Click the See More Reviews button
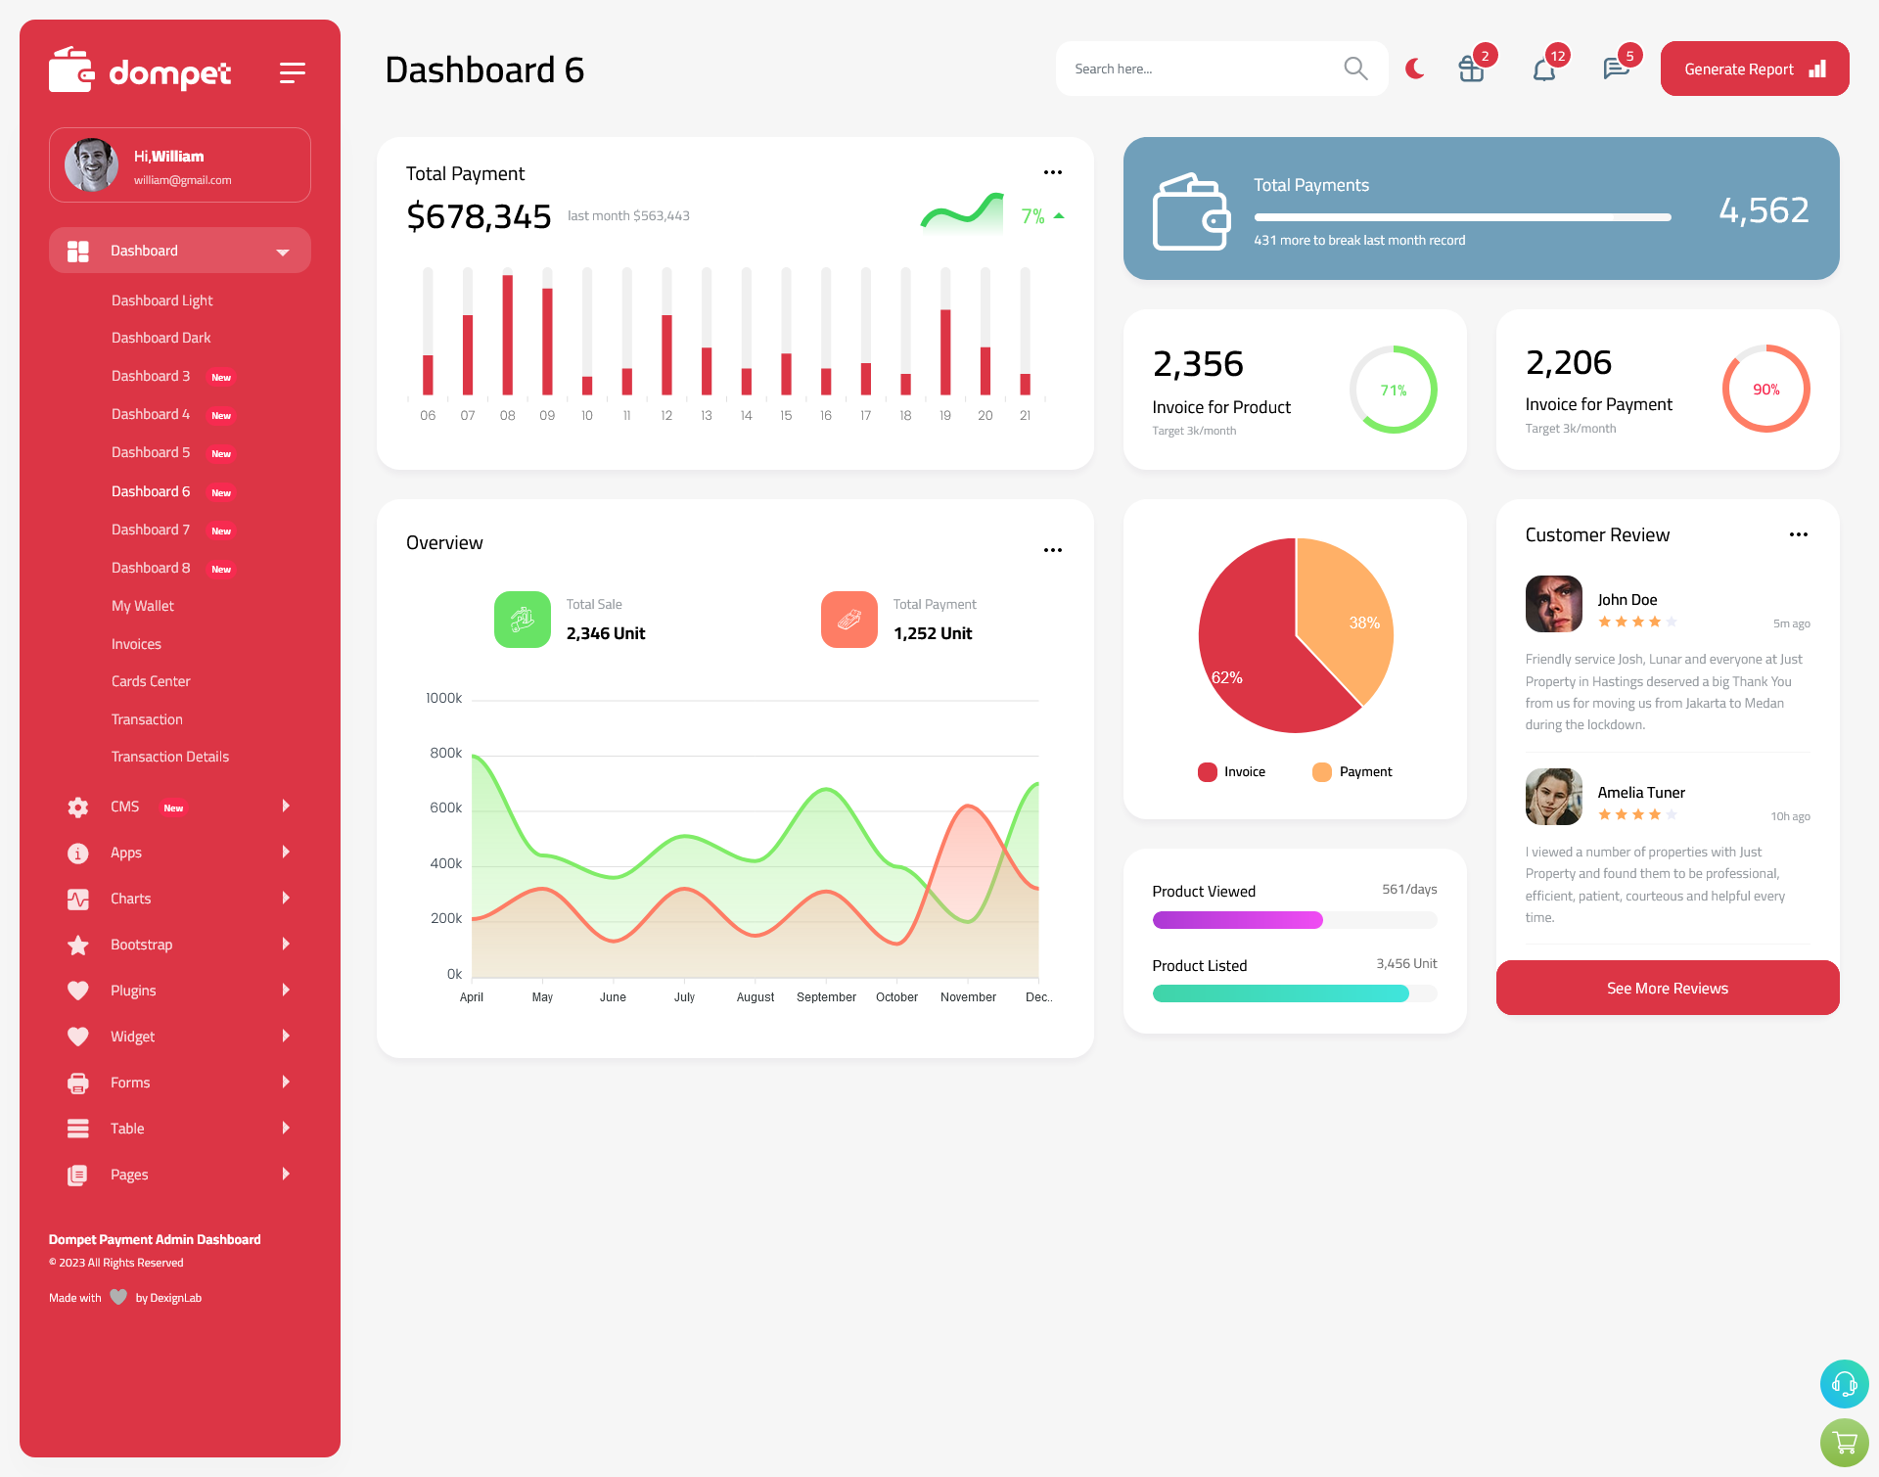 1667,988
